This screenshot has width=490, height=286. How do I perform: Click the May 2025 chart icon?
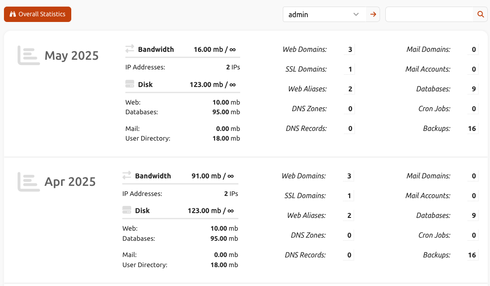tap(29, 55)
